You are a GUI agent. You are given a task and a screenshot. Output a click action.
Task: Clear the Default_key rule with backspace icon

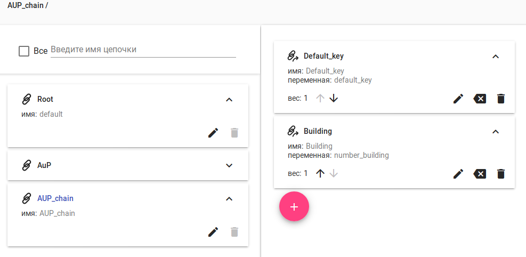point(480,99)
